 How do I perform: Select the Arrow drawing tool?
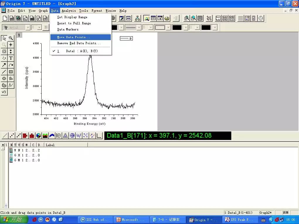[x=4, y=65]
